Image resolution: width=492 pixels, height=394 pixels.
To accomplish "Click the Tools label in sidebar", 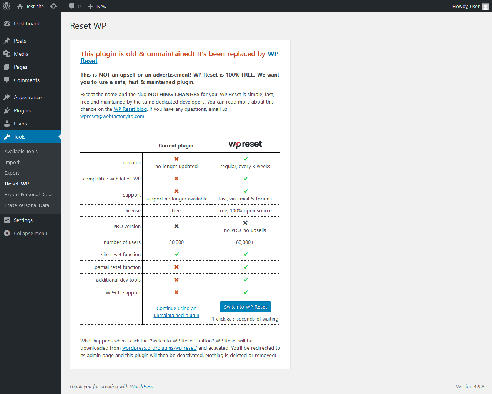I will [20, 137].
